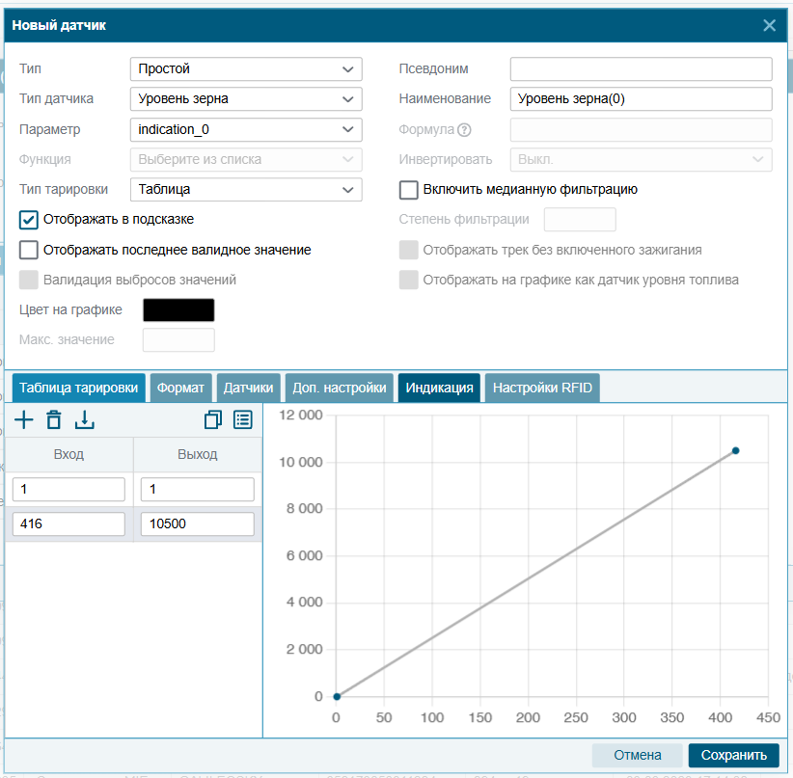Click the Сохранить button

point(734,755)
